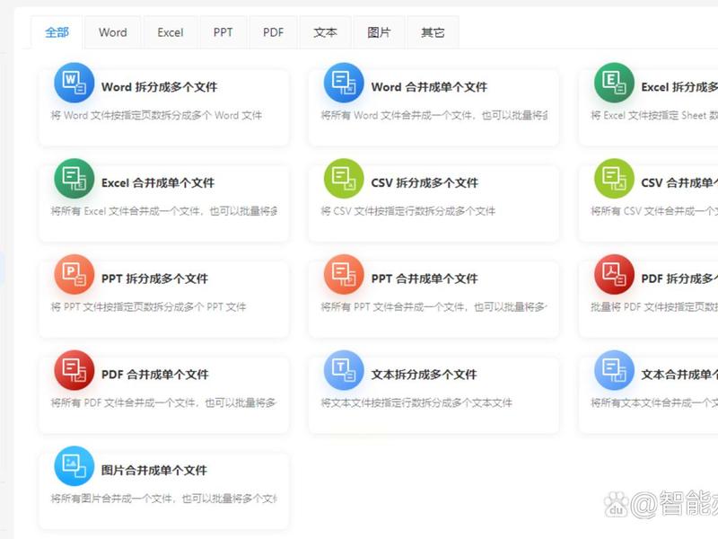Click description starting 将所有文本文件合并成一个

pos(654,402)
